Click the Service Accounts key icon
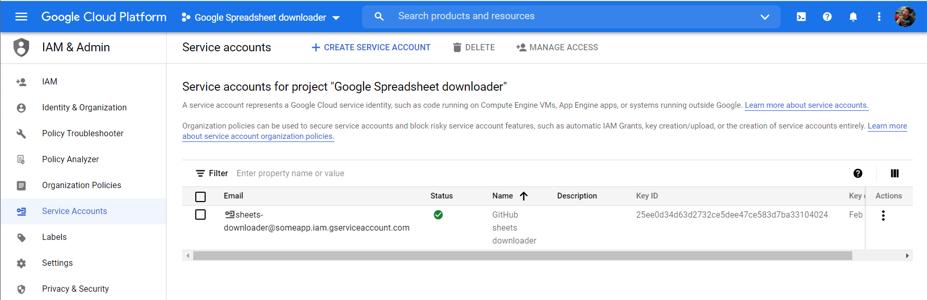The width and height of the screenshot is (927, 300). tap(21, 211)
